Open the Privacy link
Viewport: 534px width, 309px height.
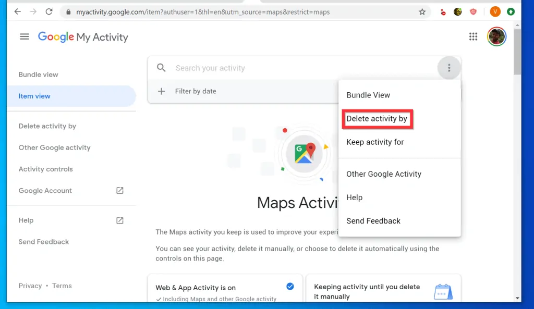(x=30, y=286)
